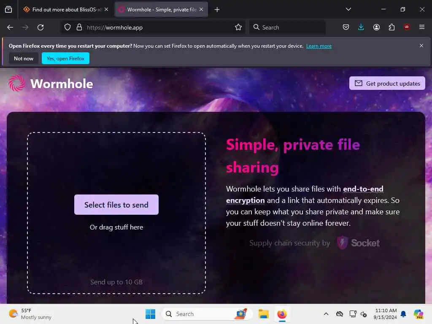Image resolution: width=432 pixels, height=324 pixels.
Task: Go forward one page
Action: (x=25, y=27)
